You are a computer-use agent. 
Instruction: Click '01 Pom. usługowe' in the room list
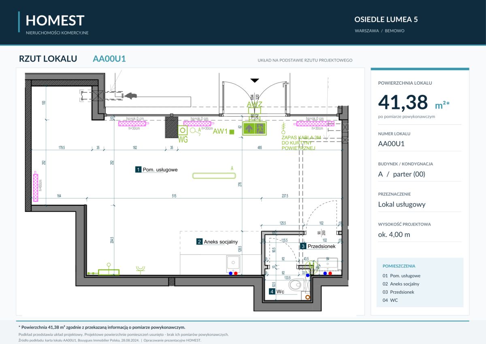[401, 276]
